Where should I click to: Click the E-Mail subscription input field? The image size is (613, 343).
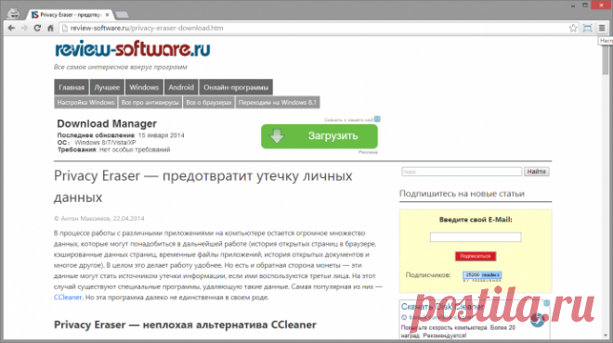tap(476, 237)
